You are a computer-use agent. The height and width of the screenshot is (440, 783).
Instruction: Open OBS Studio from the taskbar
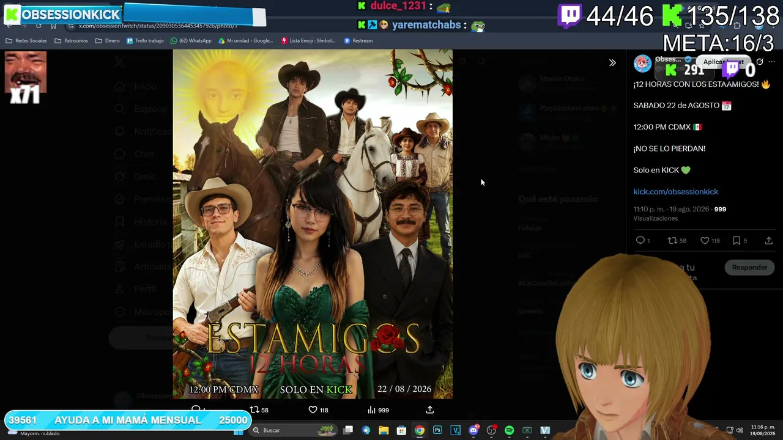click(x=491, y=430)
